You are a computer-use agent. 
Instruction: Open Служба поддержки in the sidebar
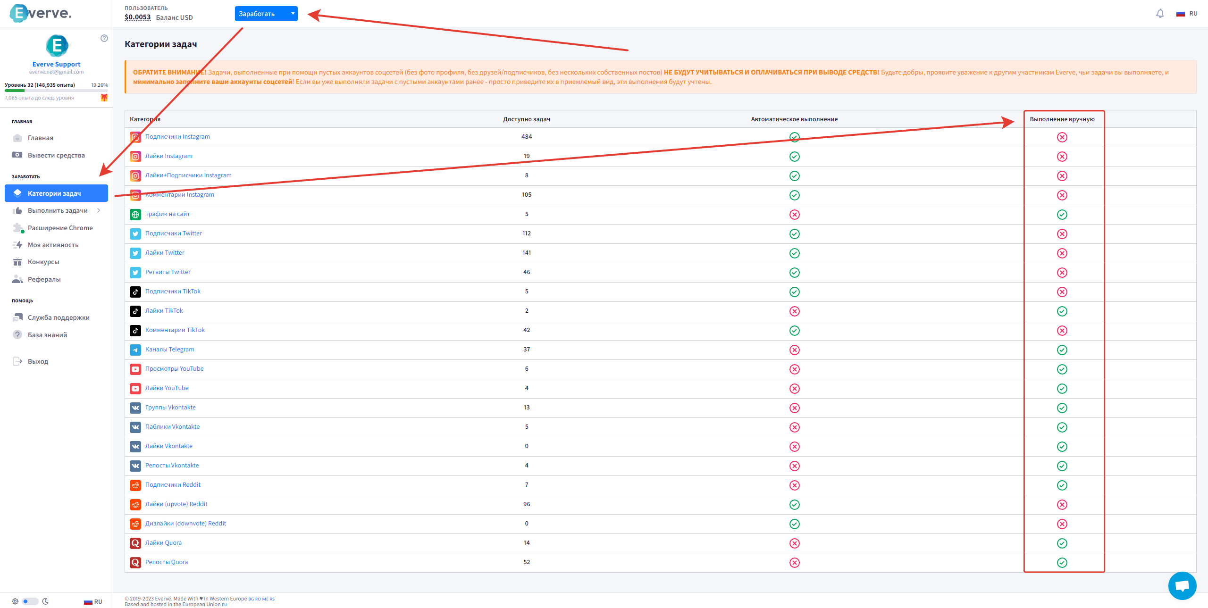point(57,317)
